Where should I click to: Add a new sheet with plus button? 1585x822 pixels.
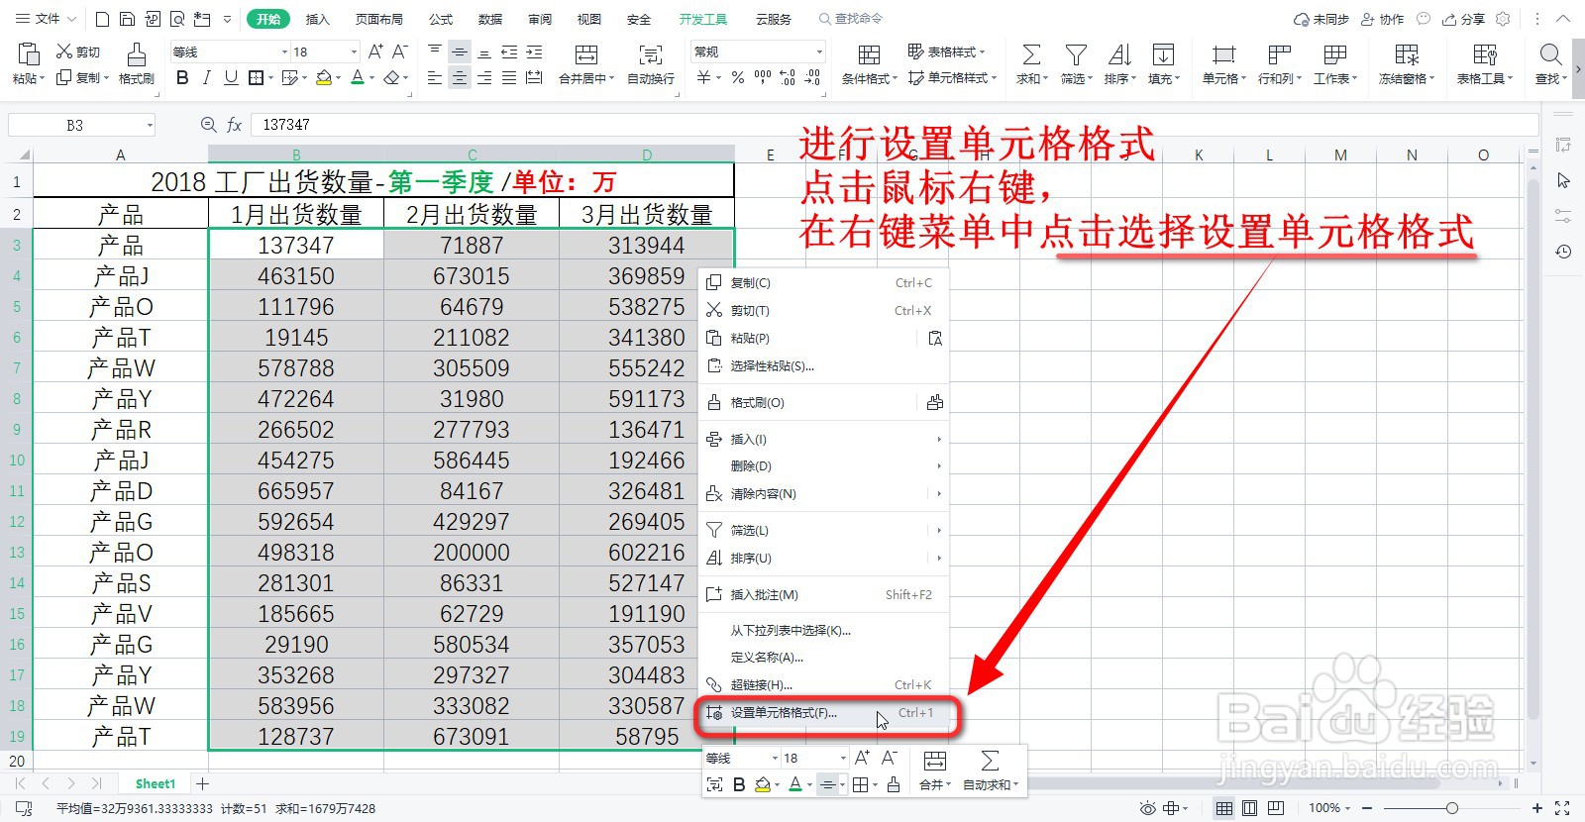point(202,783)
